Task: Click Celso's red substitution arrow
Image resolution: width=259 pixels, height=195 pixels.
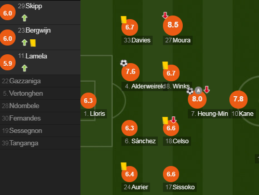Action: 173,119
